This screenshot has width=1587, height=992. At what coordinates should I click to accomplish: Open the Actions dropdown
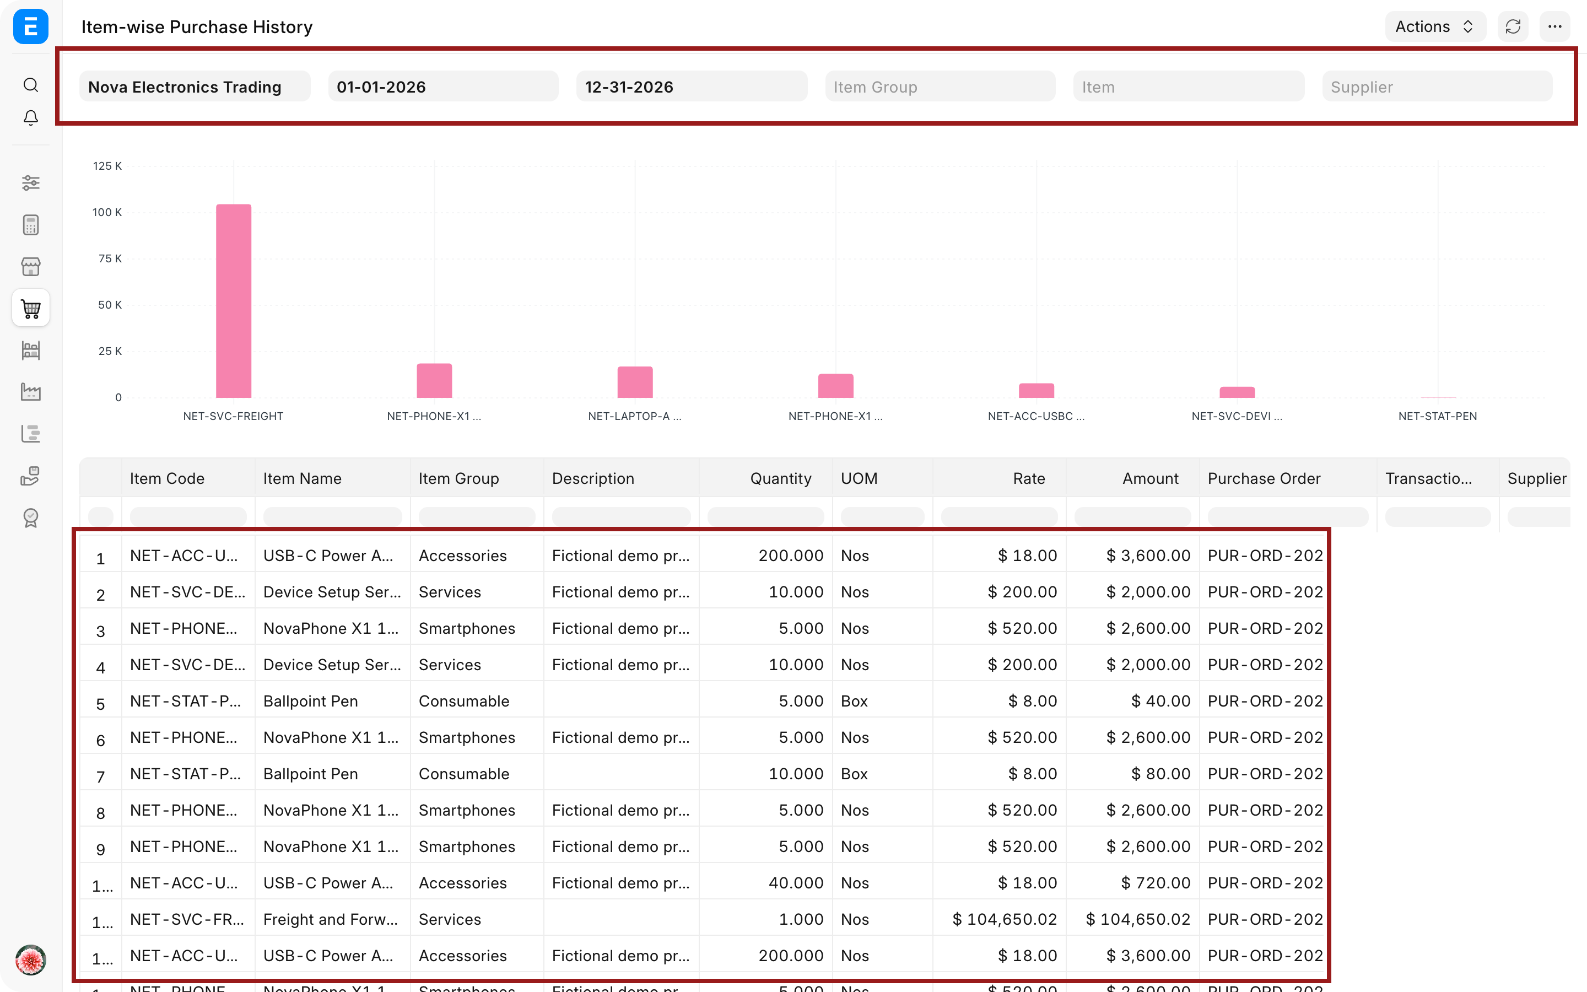[1435, 26]
